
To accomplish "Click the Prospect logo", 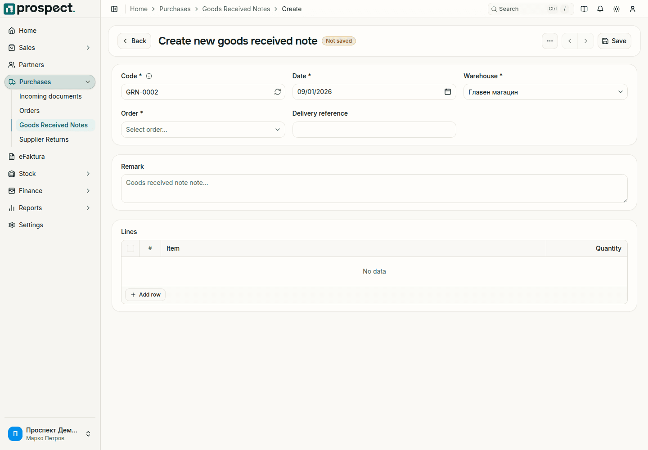I will (x=40, y=9).
